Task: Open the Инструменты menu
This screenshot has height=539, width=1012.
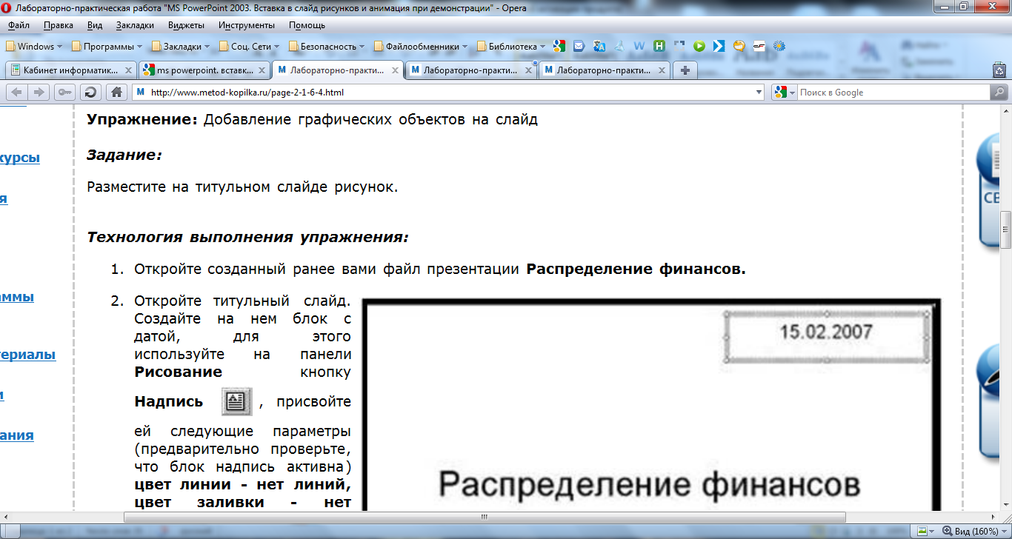Action: coord(247,25)
